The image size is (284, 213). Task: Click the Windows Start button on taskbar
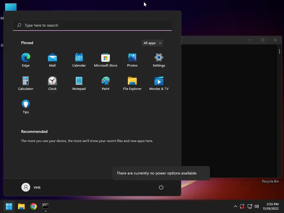(9, 206)
